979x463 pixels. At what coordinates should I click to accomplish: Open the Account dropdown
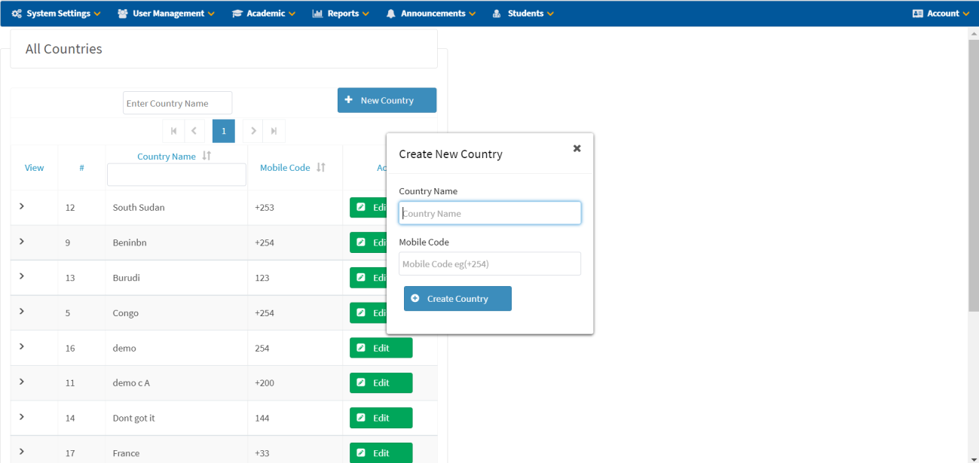point(941,14)
